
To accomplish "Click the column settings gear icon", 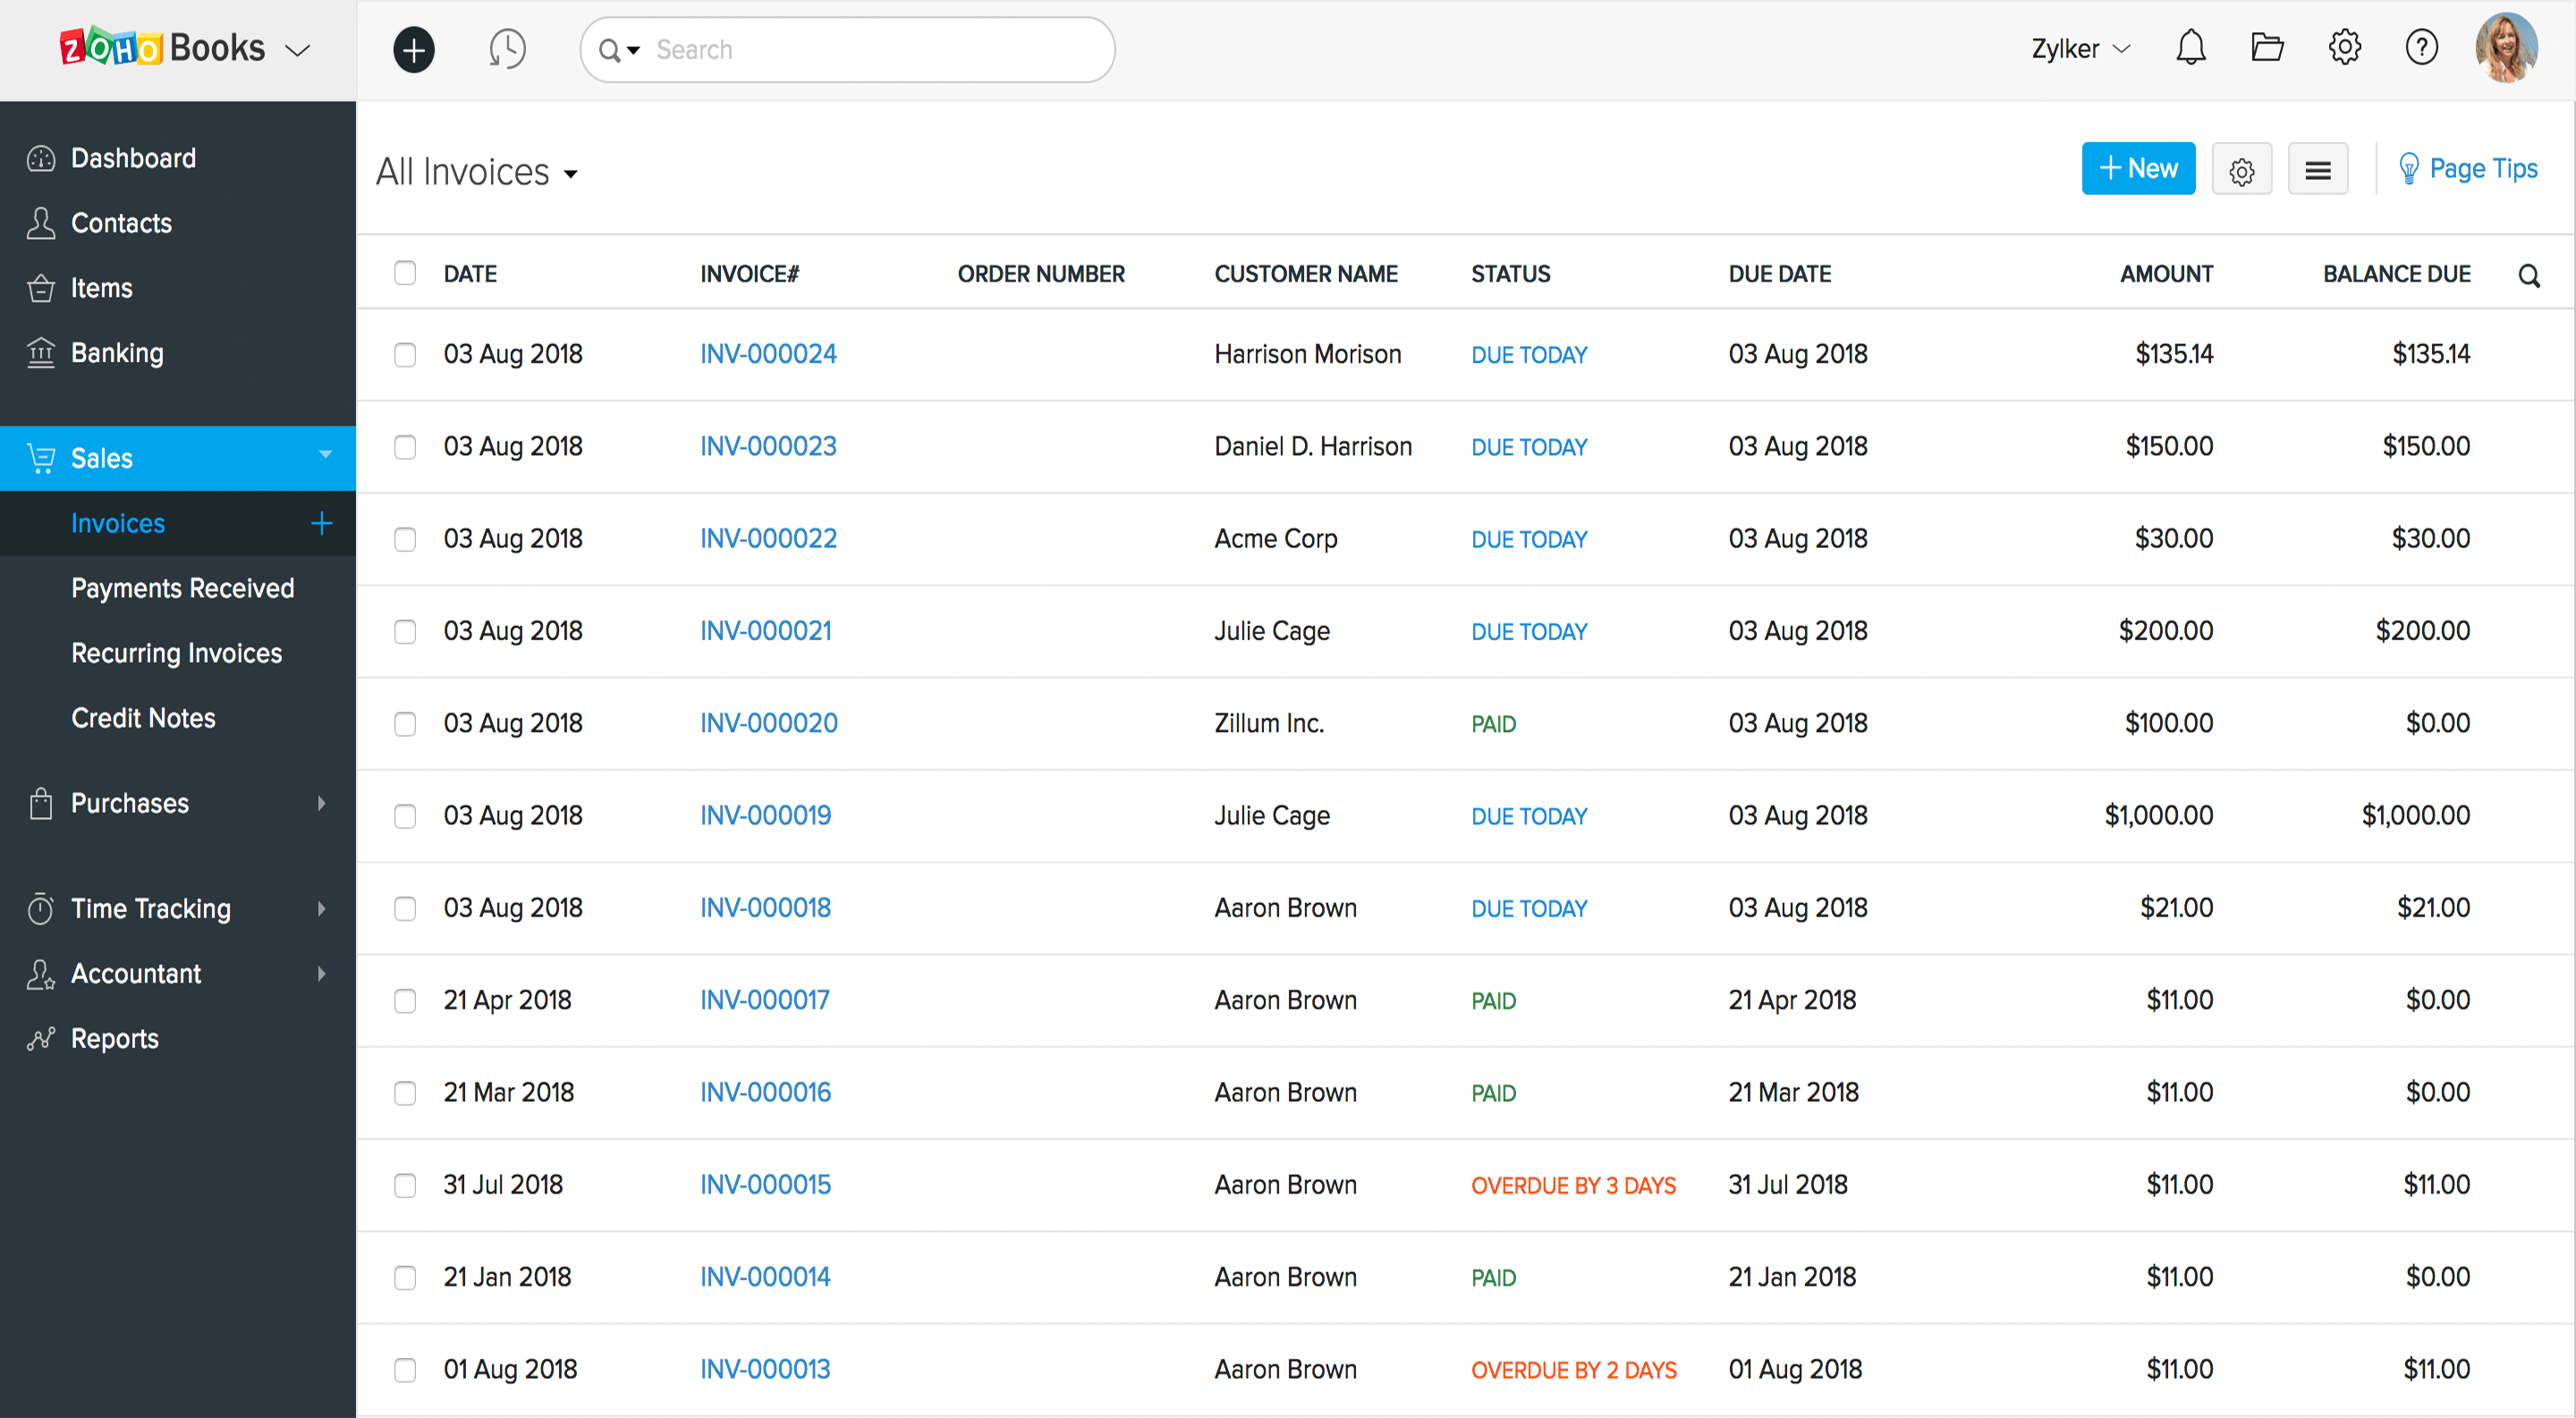I will point(2241,168).
